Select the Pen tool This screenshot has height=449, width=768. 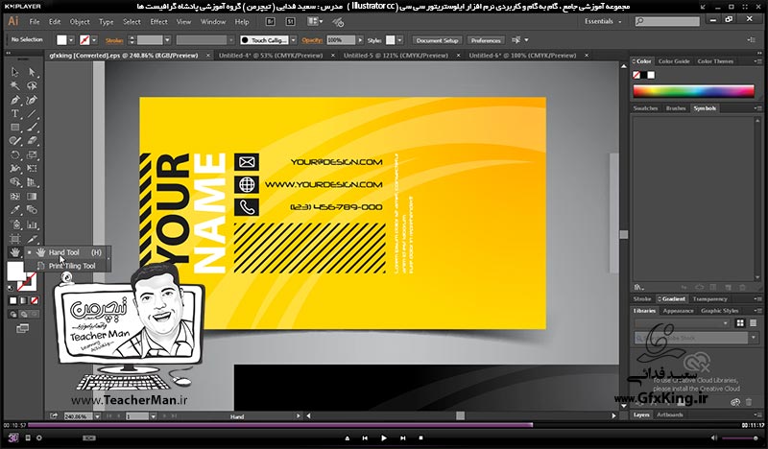click(x=15, y=100)
